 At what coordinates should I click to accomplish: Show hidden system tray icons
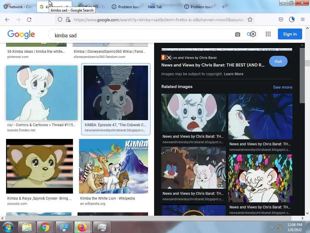click(x=272, y=227)
